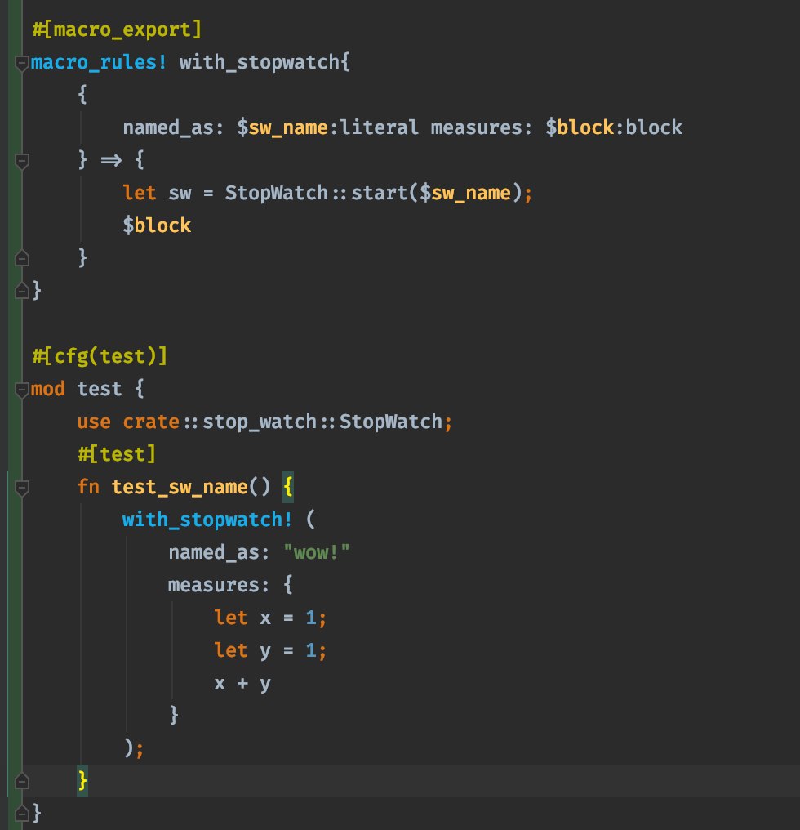Screen dimensions: 800x830
Task: Click the $sw_name:literal fragment
Action: pyautogui.click(x=327, y=127)
